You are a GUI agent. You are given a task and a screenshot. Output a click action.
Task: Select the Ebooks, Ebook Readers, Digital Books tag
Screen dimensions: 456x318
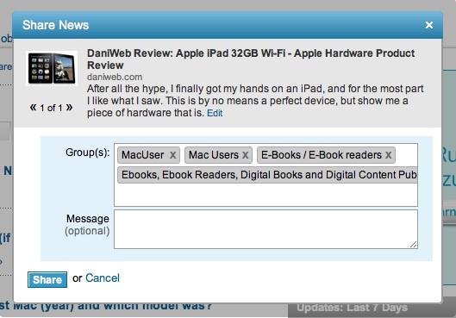267,175
